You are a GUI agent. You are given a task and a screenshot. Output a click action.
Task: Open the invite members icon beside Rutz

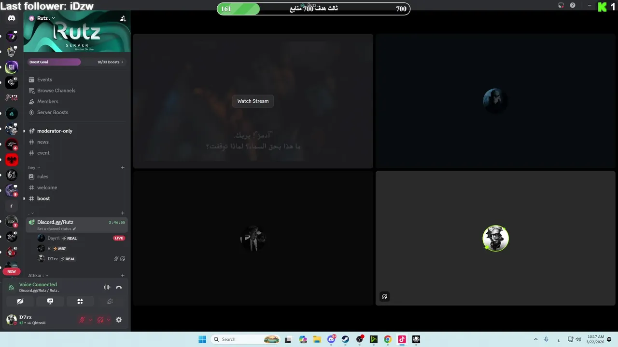click(x=123, y=18)
